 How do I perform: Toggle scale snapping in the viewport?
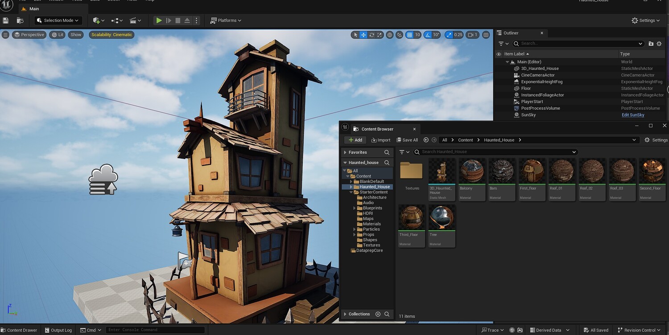click(448, 35)
